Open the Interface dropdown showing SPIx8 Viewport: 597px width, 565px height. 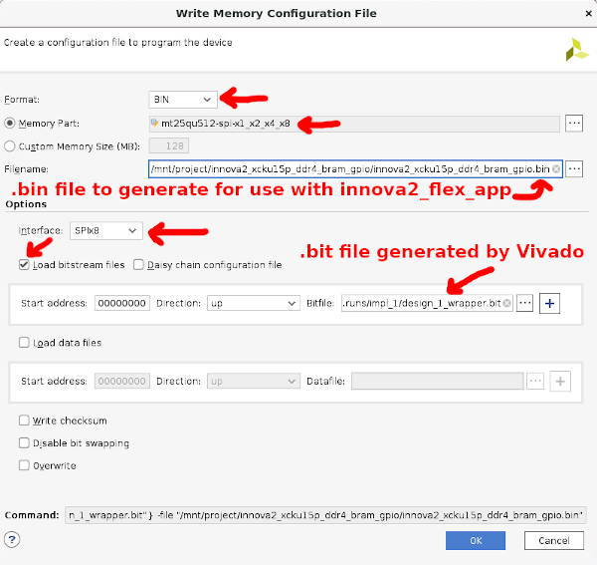point(106,230)
